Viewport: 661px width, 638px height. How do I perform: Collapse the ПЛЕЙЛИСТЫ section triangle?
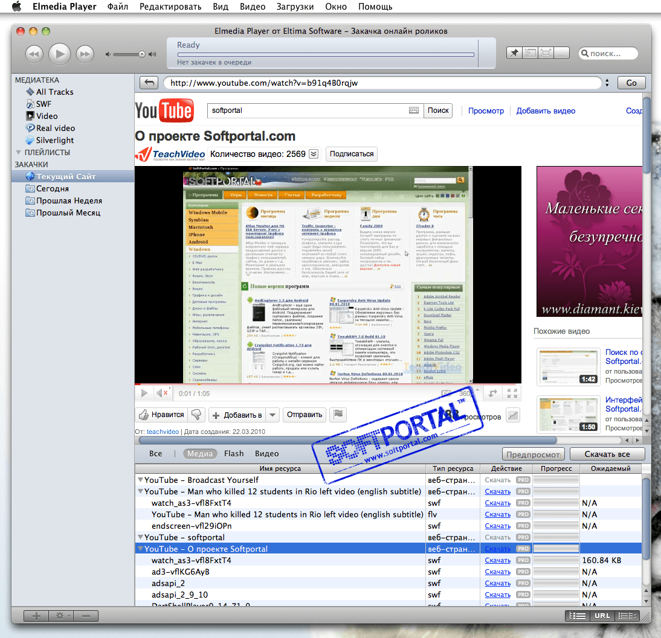click(x=18, y=153)
